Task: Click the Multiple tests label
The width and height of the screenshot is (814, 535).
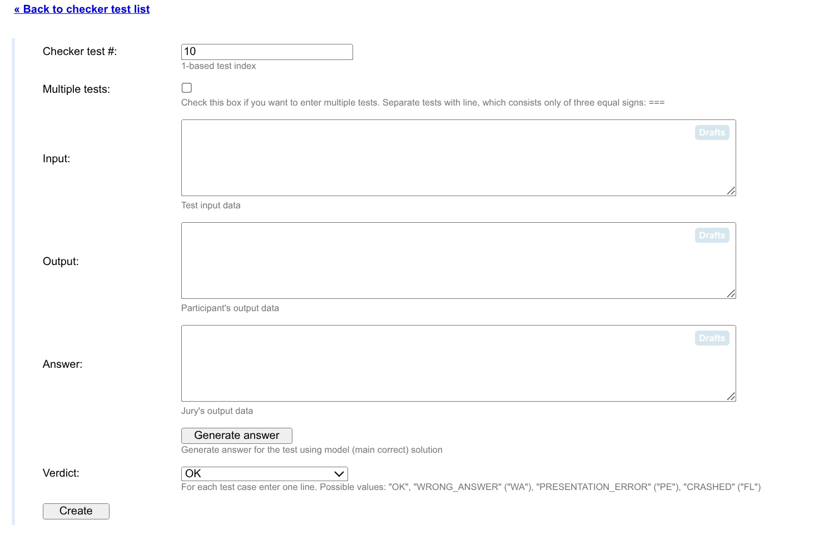Action: click(x=76, y=89)
